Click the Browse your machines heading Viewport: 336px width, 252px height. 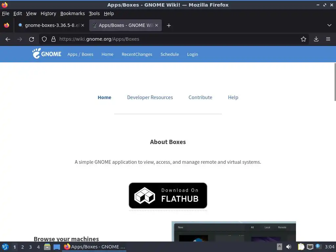click(66, 239)
